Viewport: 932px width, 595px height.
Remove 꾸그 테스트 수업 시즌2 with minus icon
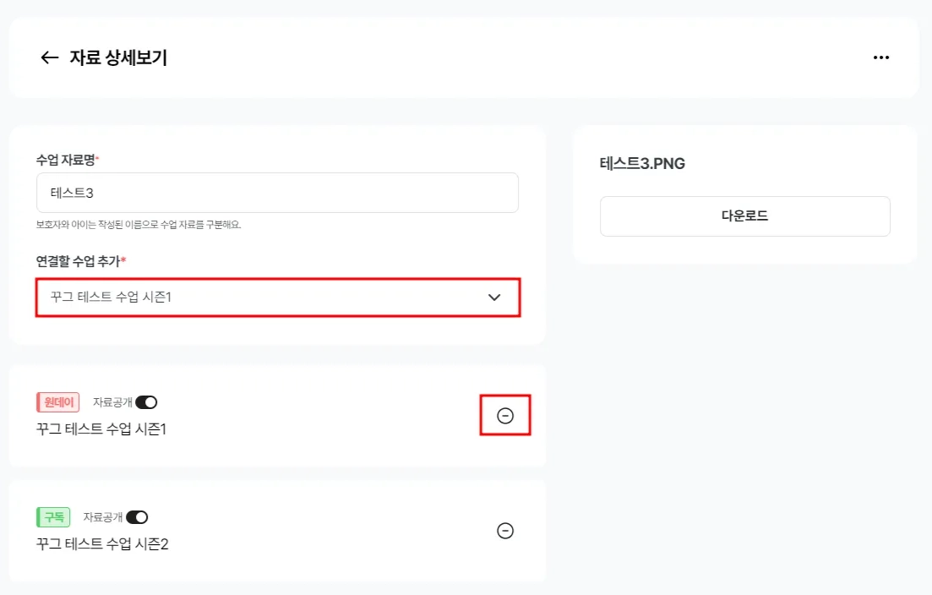505,531
